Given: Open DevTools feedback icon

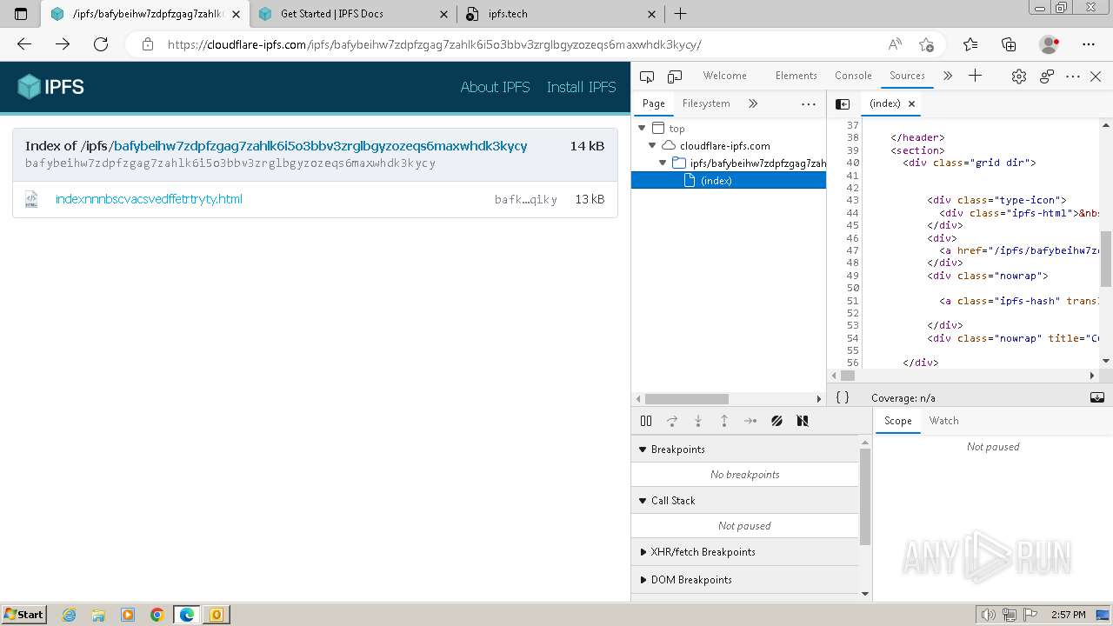Looking at the screenshot, I should pos(1047,77).
